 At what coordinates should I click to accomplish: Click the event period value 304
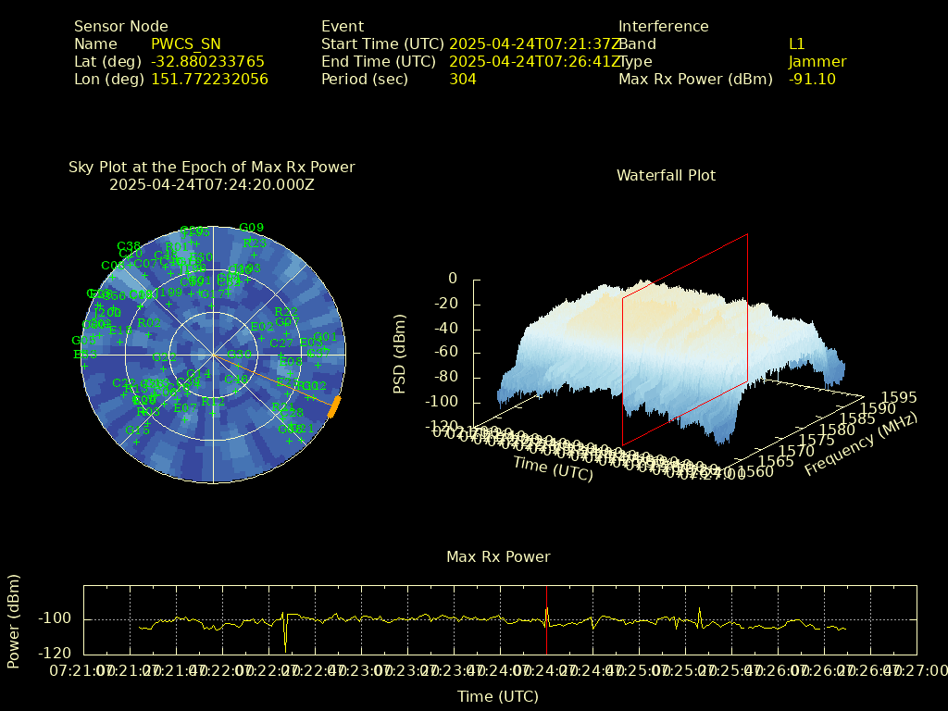[x=463, y=80]
